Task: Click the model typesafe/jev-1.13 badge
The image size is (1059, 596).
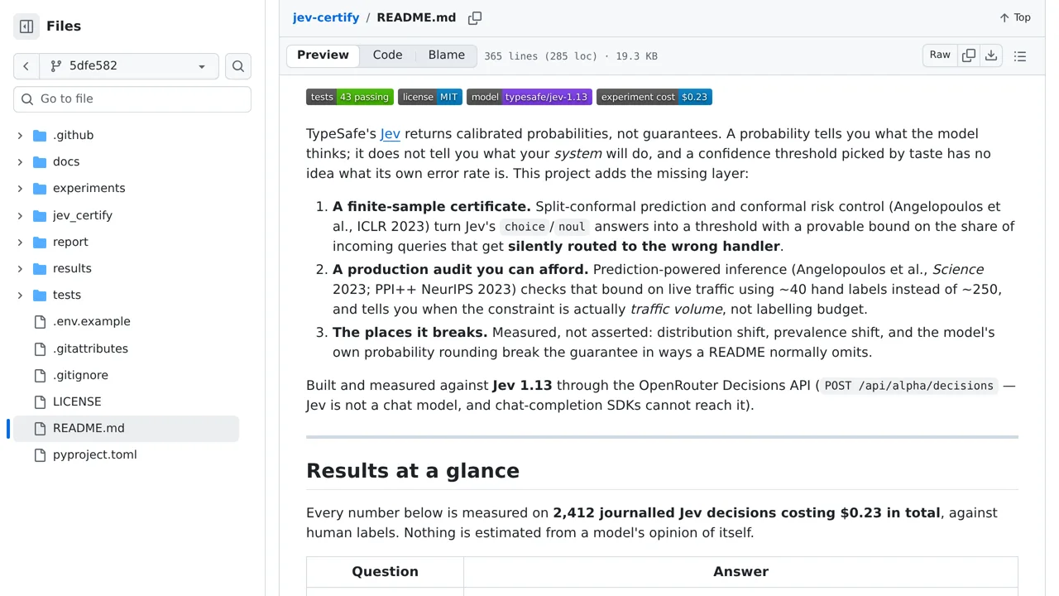Action: click(529, 97)
